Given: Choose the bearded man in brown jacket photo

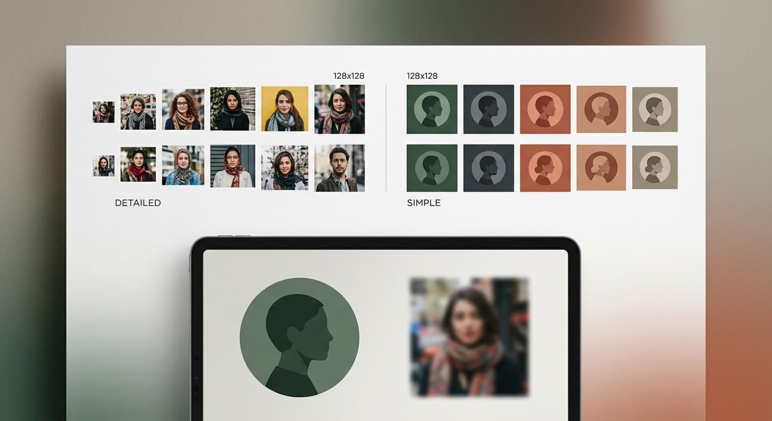Looking at the screenshot, I should tap(339, 168).
